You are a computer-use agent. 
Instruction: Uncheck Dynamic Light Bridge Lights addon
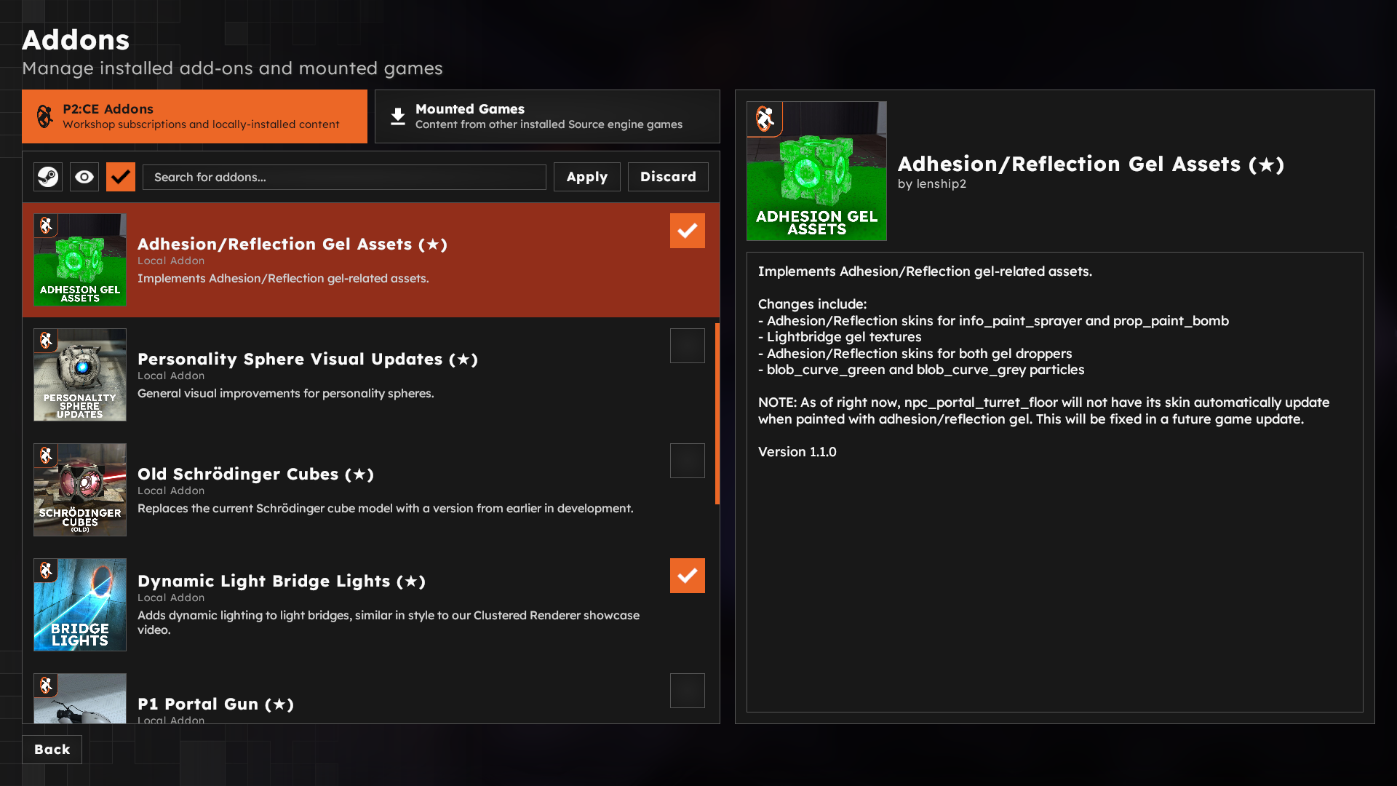coord(687,575)
